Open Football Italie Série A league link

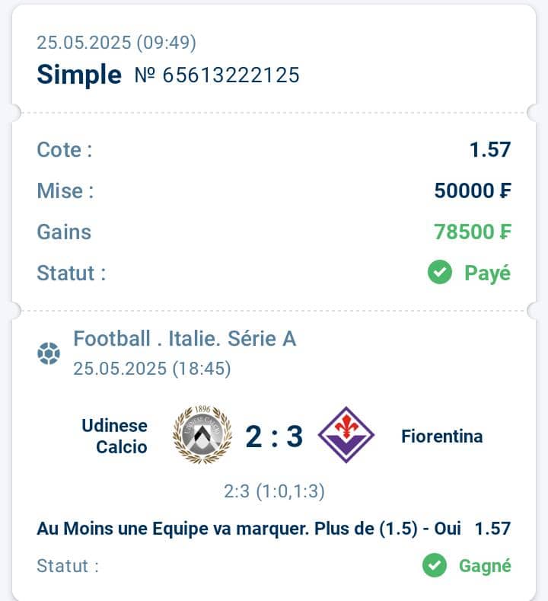[185, 338]
